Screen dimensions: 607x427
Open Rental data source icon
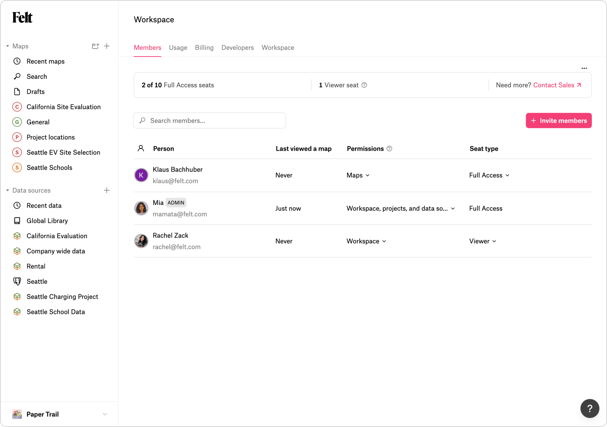tap(17, 266)
